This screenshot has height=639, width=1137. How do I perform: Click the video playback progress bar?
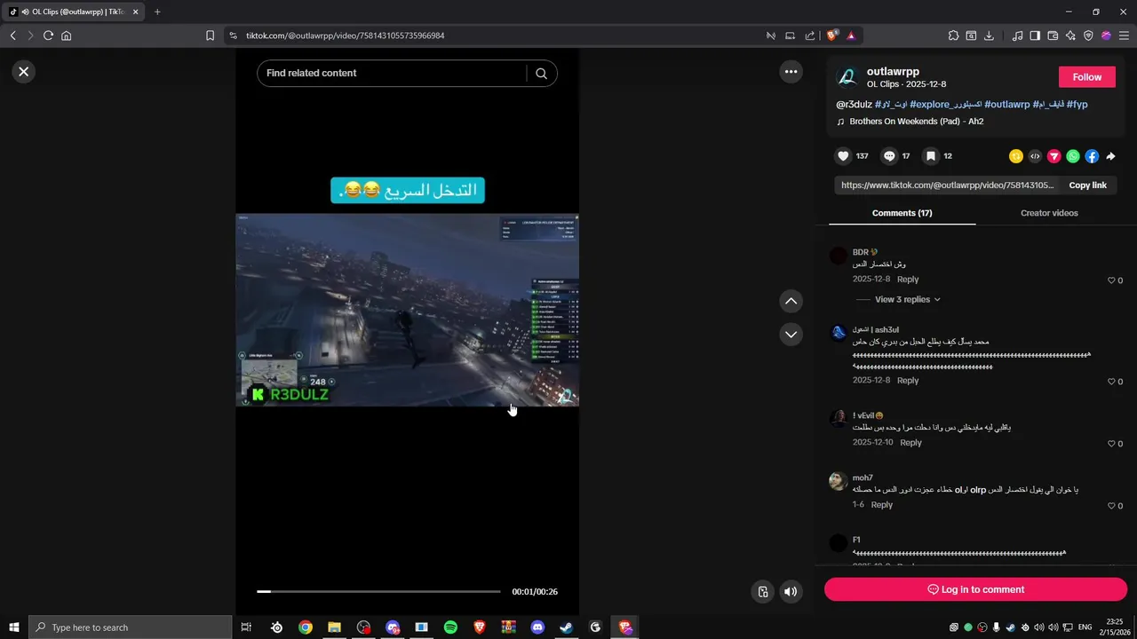(378, 591)
